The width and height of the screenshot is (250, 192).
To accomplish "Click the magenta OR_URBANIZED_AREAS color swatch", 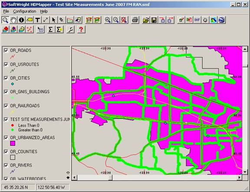I will 13,144.
